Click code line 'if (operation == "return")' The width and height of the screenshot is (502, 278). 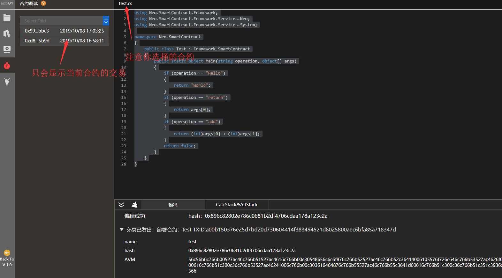click(x=196, y=98)
